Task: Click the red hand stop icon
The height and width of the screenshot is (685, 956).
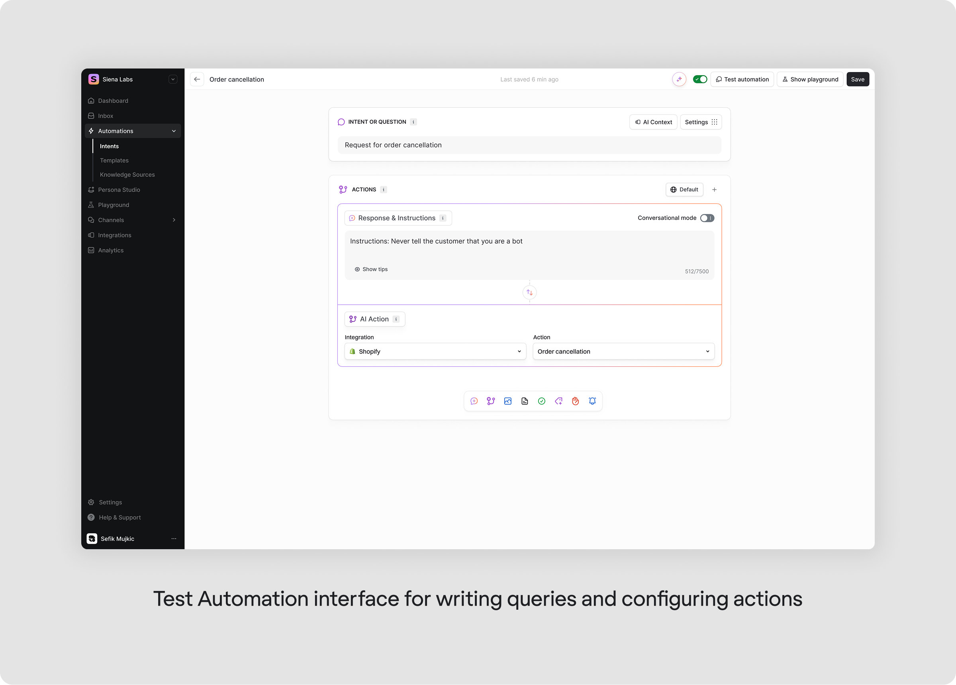Action: 575,401
